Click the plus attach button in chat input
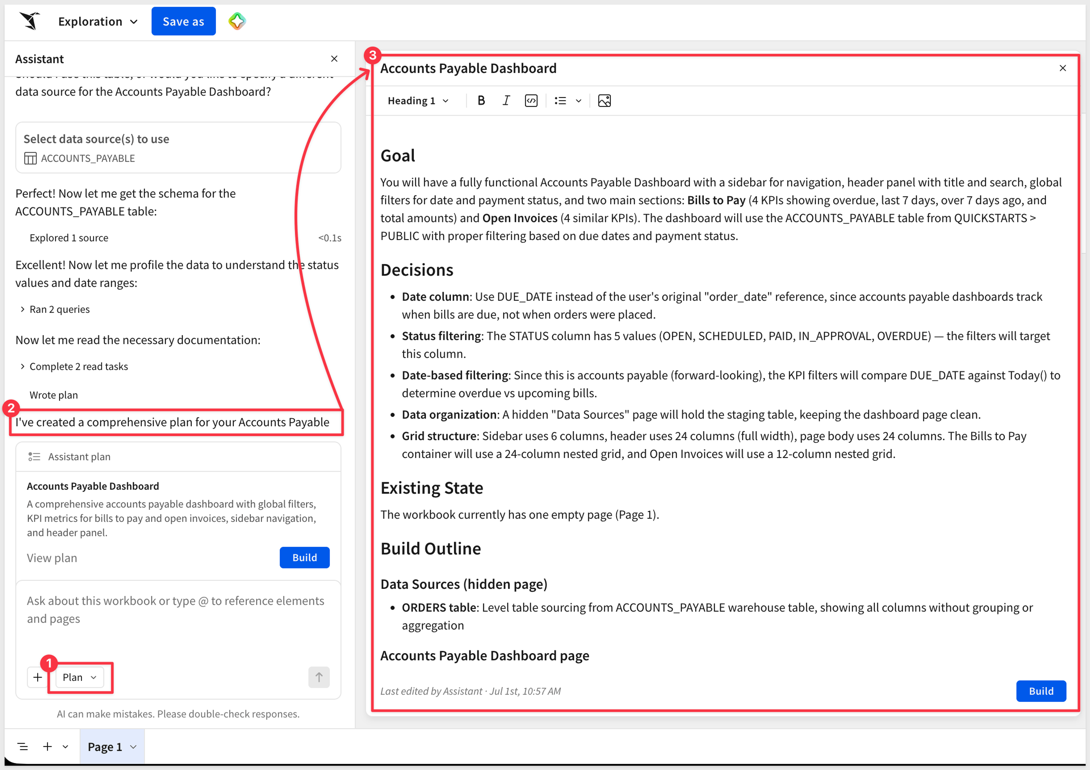Viewport: 1090px width, 770px height. 37,677
